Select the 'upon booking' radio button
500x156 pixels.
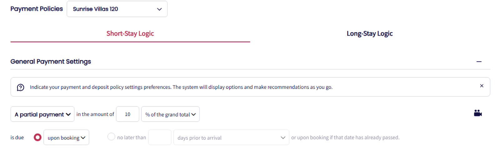click(37, 137)
